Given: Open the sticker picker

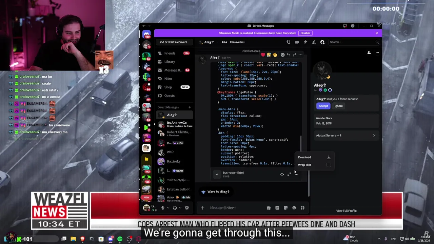Looking at the screenshot, I should coord(286,208).
